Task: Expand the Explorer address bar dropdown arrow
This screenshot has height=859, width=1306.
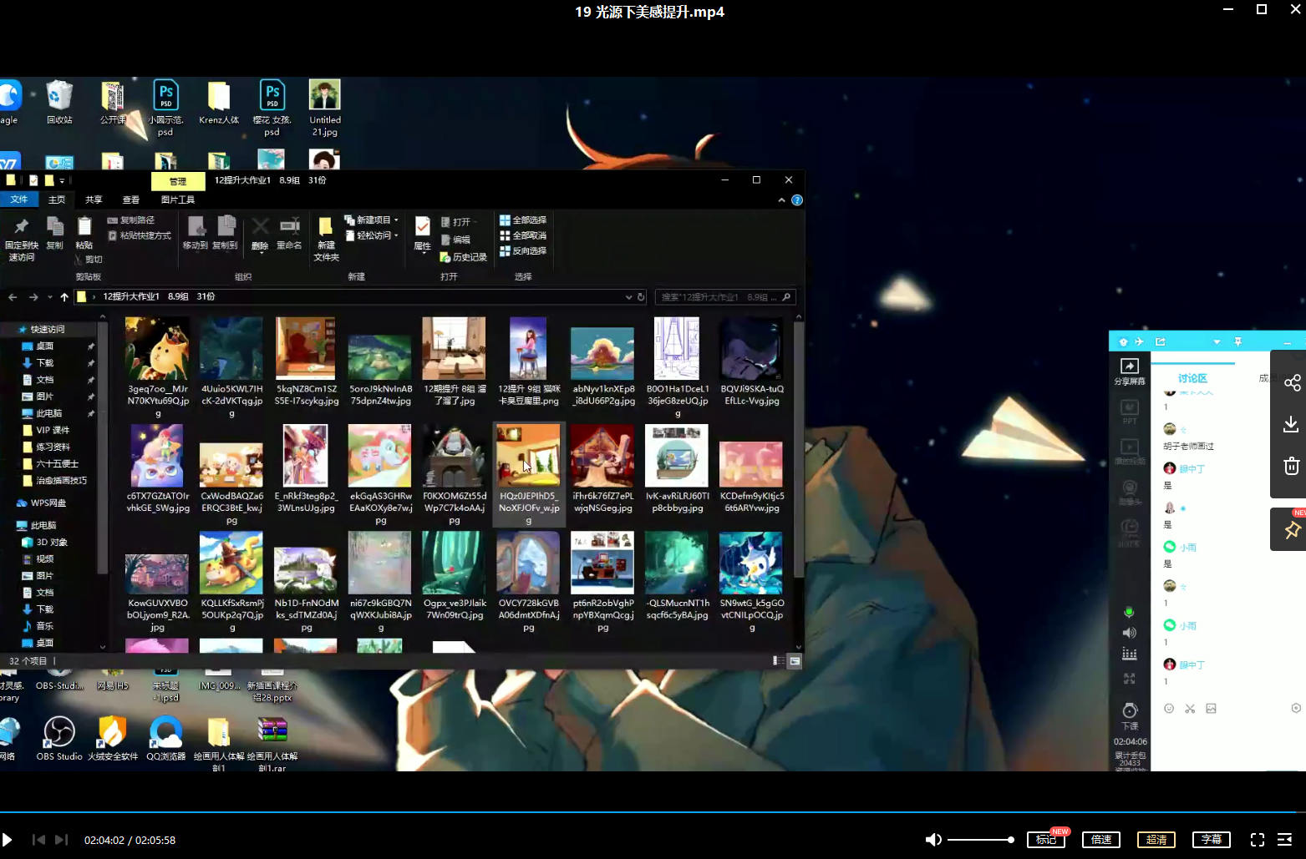Action: click(628, 297)
